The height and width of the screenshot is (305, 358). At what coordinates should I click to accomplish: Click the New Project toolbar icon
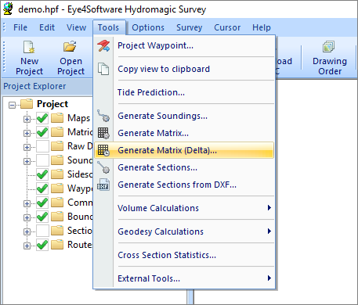tap(29, 47)
